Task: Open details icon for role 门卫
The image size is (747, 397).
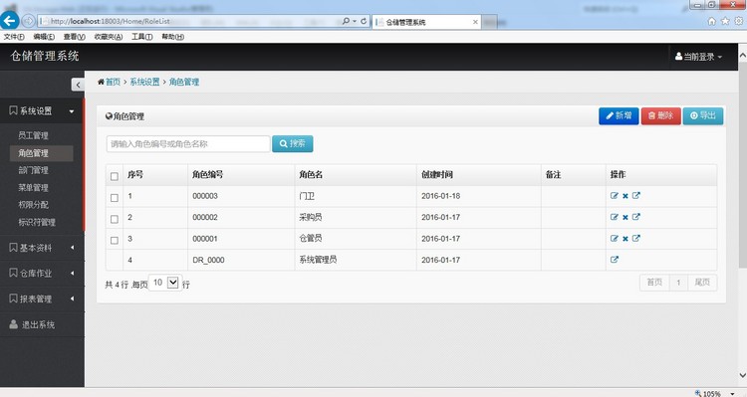Action: point(636,196)
